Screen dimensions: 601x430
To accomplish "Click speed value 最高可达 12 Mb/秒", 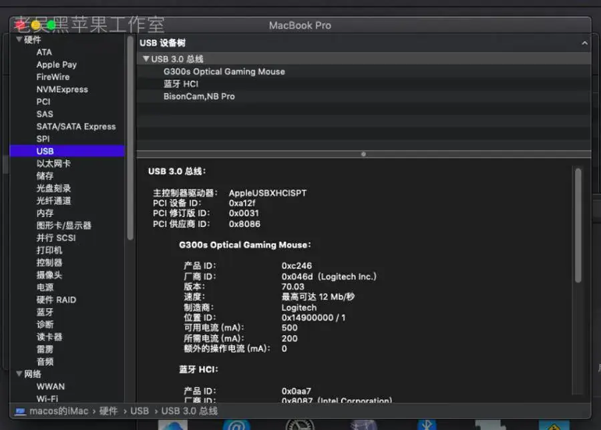I will tap(318, 296).
